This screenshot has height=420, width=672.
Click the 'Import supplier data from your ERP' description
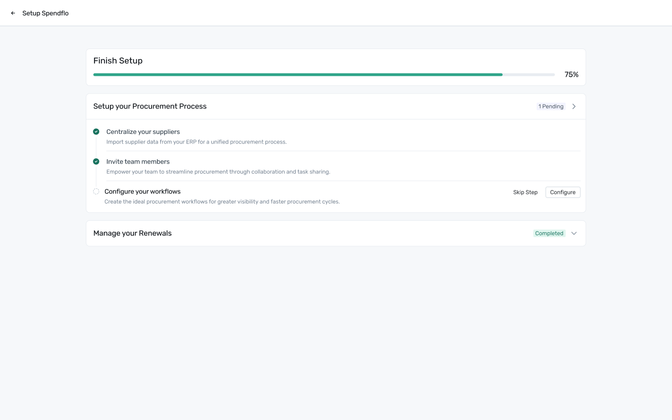click(196, 142)
